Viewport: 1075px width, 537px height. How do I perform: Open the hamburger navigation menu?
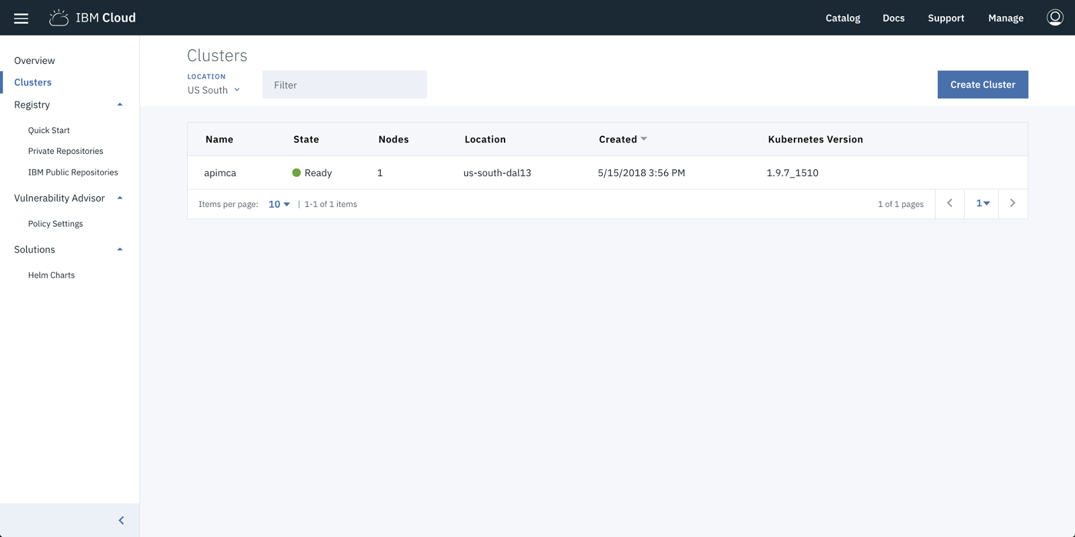21,18
